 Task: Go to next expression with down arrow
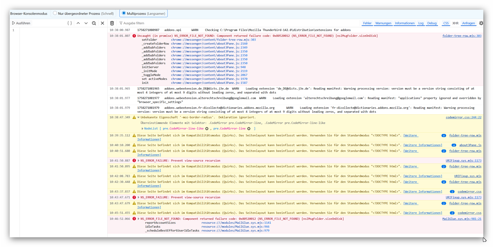86,23
